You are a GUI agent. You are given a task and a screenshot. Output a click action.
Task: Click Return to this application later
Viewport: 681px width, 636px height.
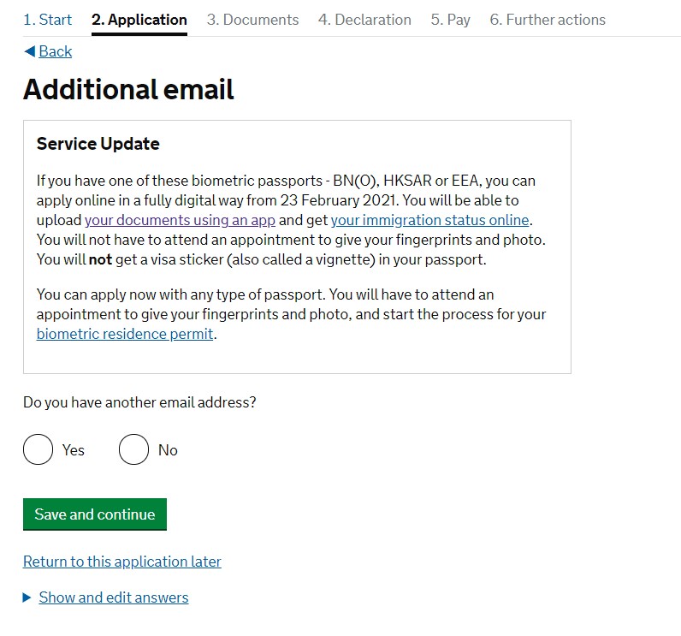click(122, 562)
